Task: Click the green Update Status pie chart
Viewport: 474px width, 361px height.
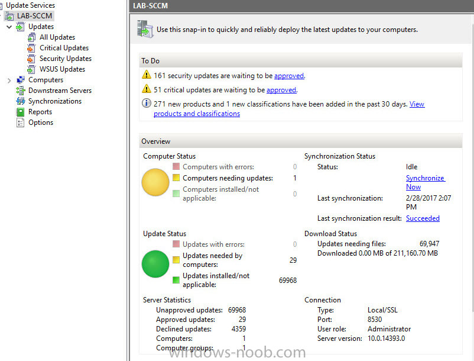Action: point(155,264)
